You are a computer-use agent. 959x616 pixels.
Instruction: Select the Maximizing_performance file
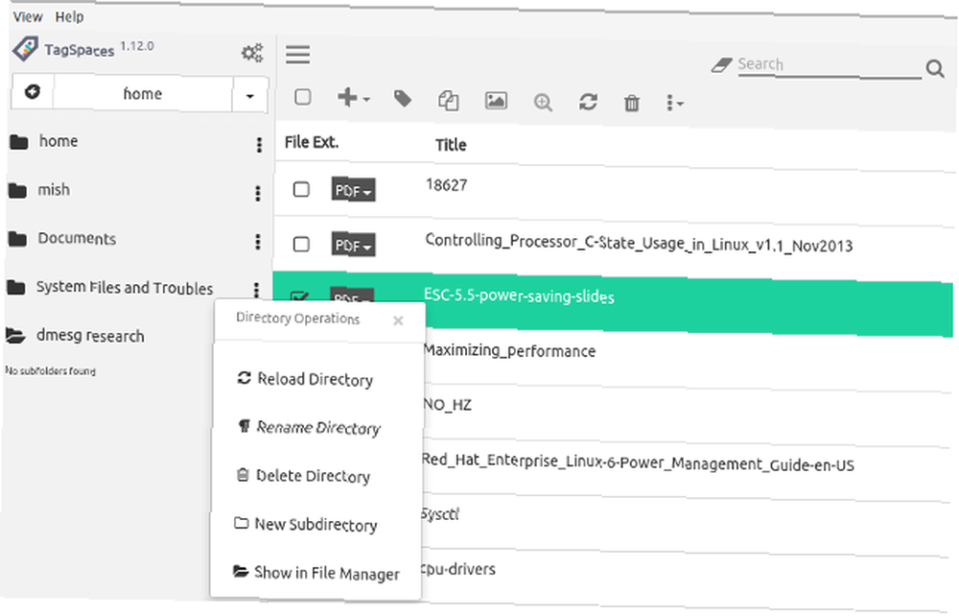[x=509, y=350]
